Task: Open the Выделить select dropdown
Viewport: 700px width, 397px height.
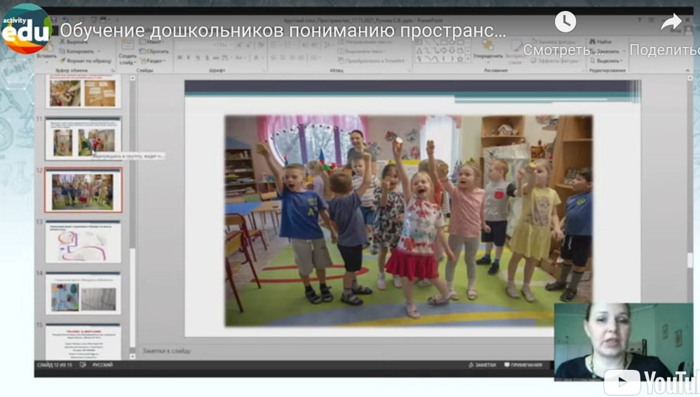Action: point(606,60)
